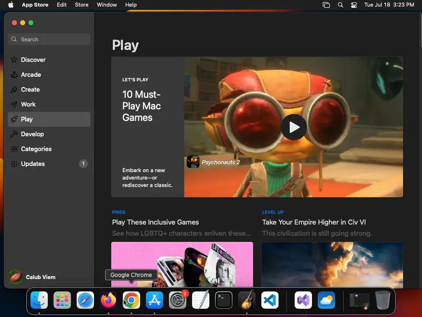Viewport: 422px width, 317px height.
Task: Select the Work paper plane icon
Action: click(x=14, y=104)
